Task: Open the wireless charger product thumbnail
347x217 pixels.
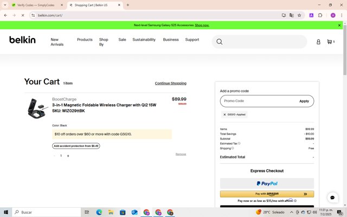Action: pos(37,108)
